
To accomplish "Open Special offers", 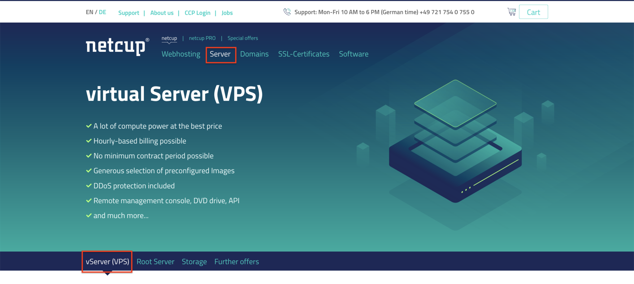I will (243, 38).
